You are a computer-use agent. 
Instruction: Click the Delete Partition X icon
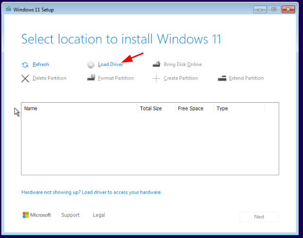(25, 79)
